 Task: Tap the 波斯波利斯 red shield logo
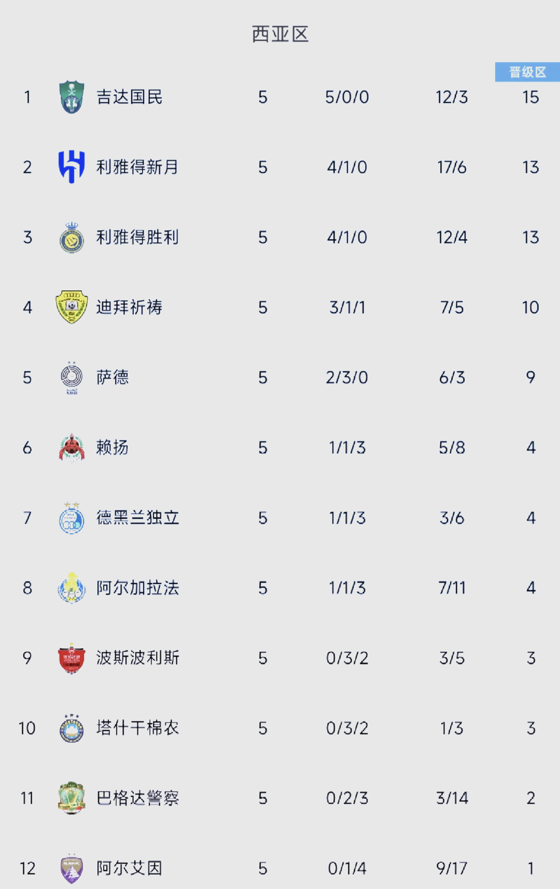click(72, 658)
